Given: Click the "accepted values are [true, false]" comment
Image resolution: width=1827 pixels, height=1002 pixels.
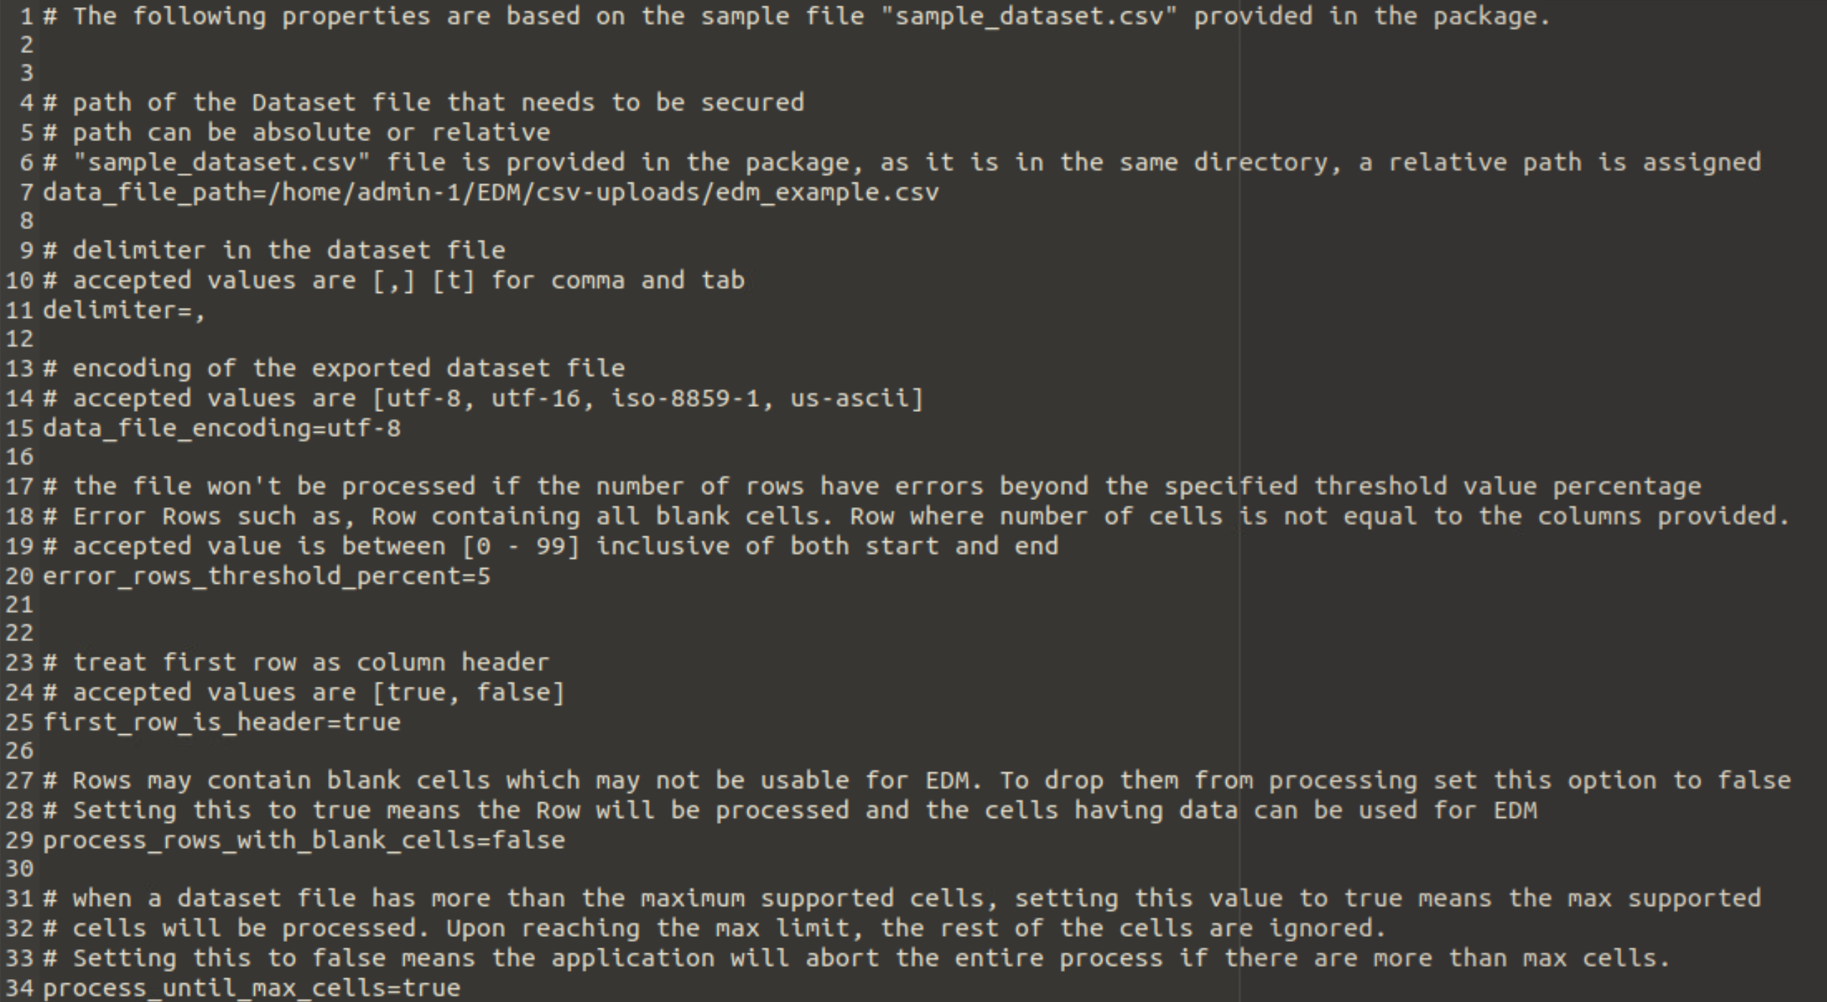Looking at the screenshot, I should [x=304, y=693].
